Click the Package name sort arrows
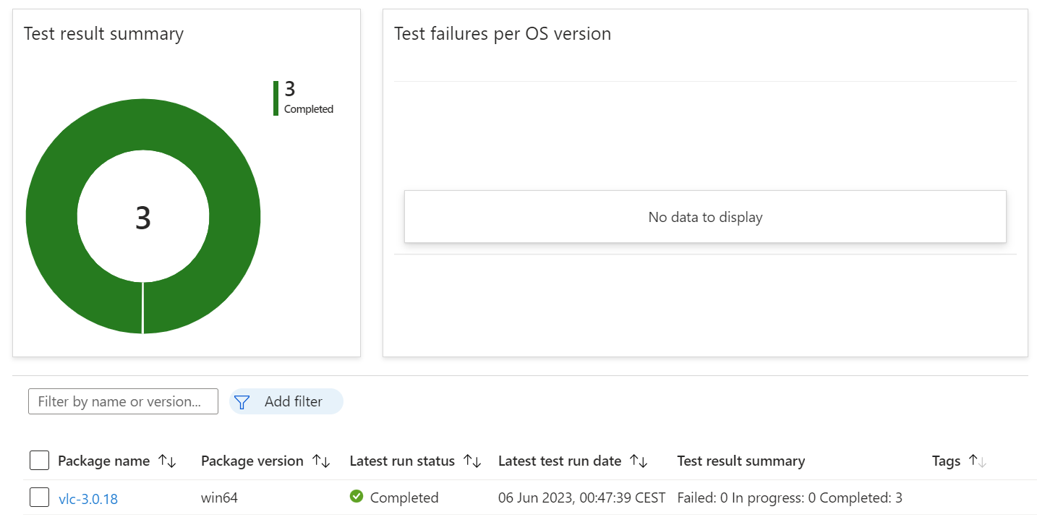1037x525 pixels. (x=167, y=461)
